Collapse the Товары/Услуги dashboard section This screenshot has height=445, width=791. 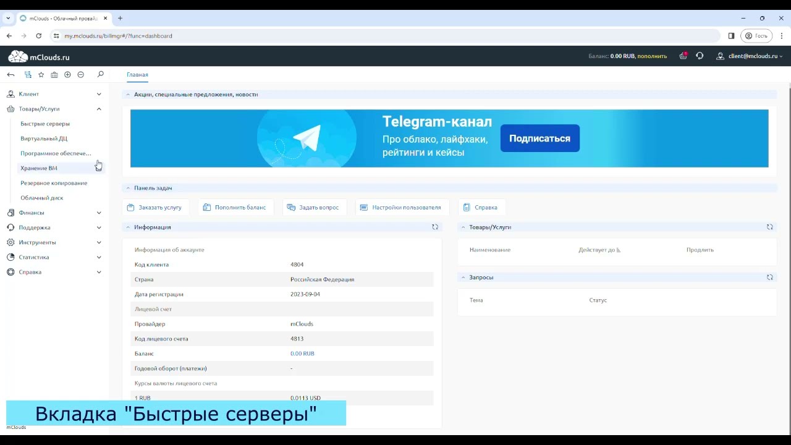463,227
